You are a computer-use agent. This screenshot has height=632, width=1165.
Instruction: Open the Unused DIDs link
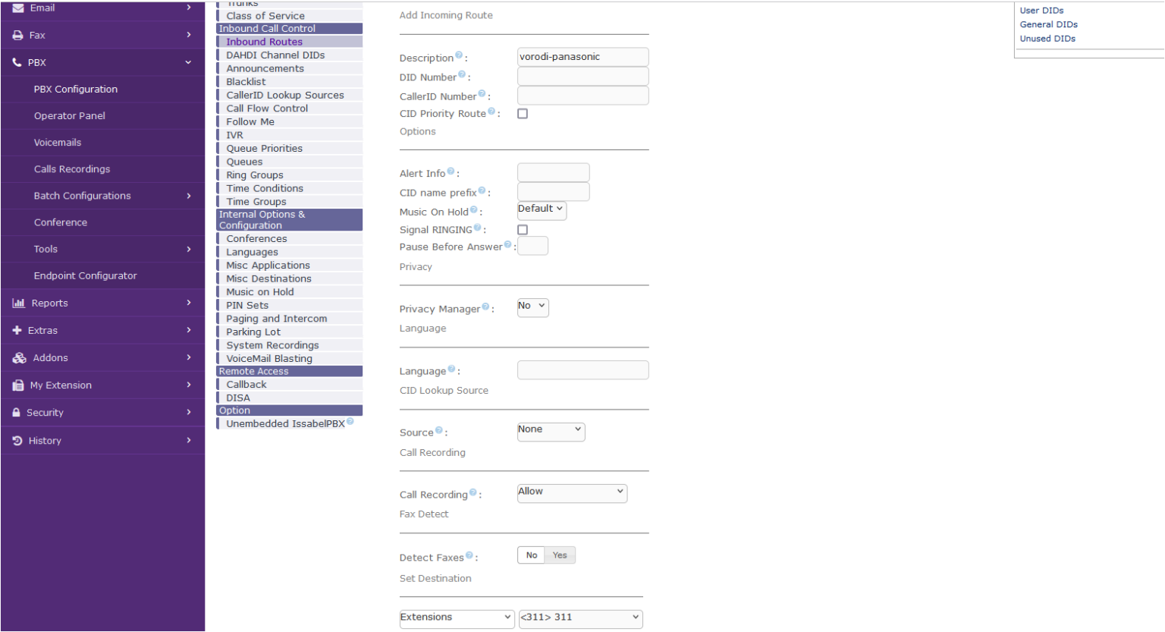point(1047,39)
